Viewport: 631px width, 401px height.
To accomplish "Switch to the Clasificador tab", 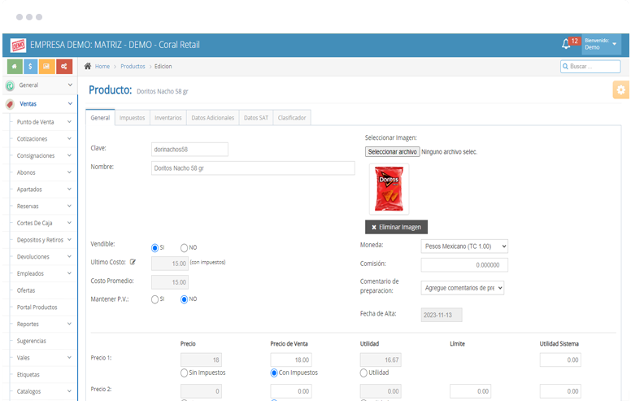I will click(292, 118).
